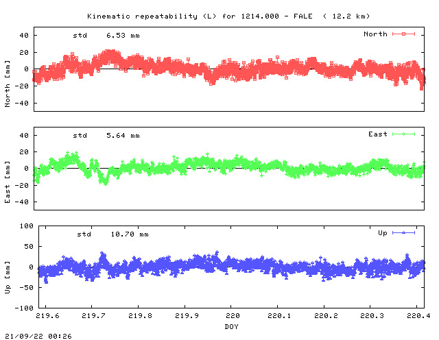Screen dimensions: 439x340
Task: Click the green East data dip near 219.73
Action: tap(104, 182)
